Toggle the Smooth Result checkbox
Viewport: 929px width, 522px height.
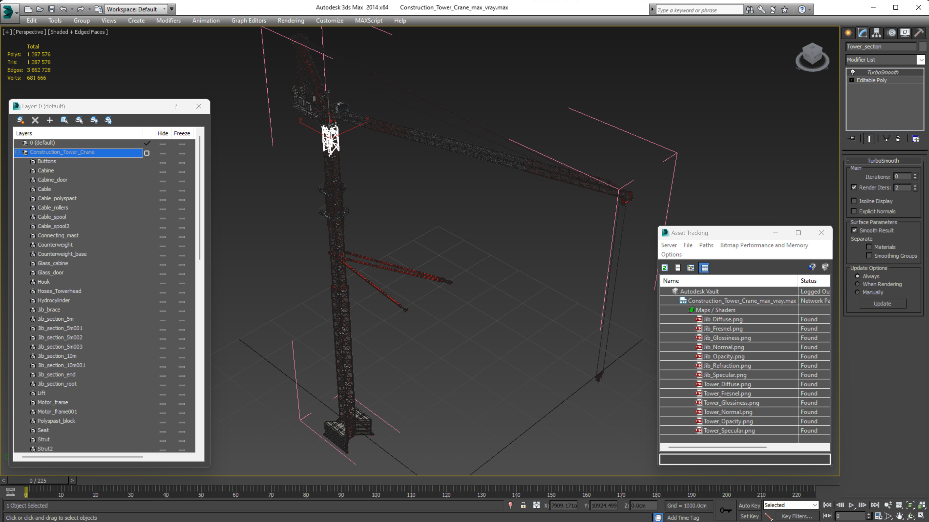coord(854,230)
